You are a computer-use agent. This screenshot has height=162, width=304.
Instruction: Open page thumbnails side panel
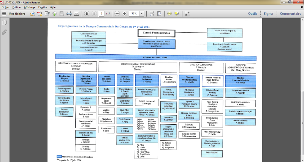pyautogui.click(x=4, y=23)
